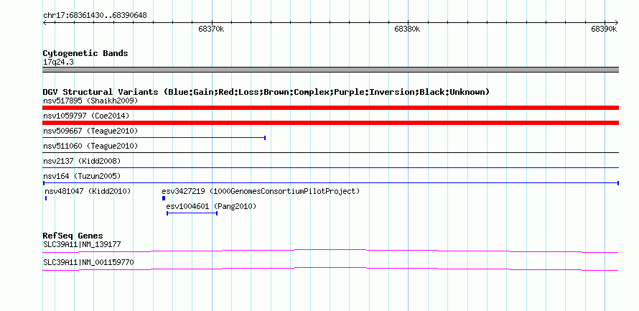This screenshot has width=639, height=311.
Task: Click the blue esv1004601 variant span
Action: pos(192,213)
